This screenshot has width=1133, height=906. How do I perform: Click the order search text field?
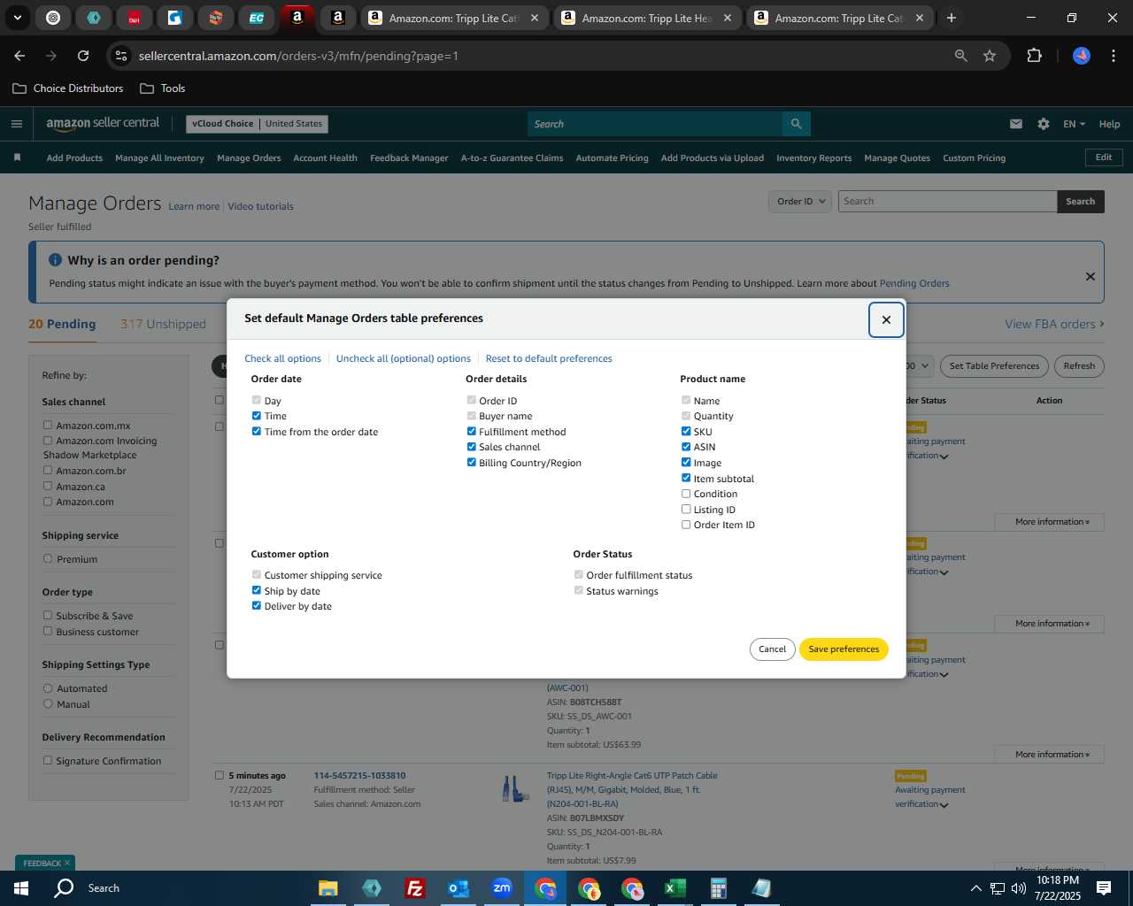click(947, 201)
